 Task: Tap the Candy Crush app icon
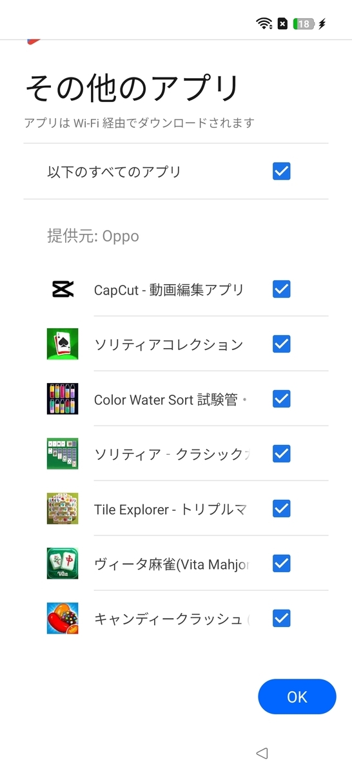(x=63, y=619)
